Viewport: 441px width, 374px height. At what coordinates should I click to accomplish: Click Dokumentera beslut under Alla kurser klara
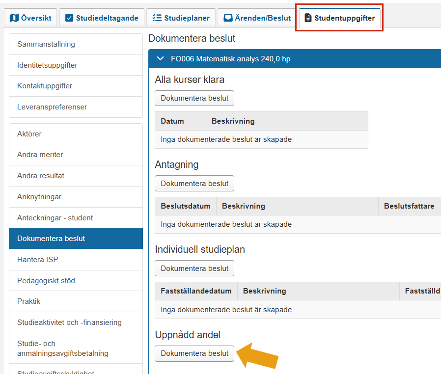[194, 98]
